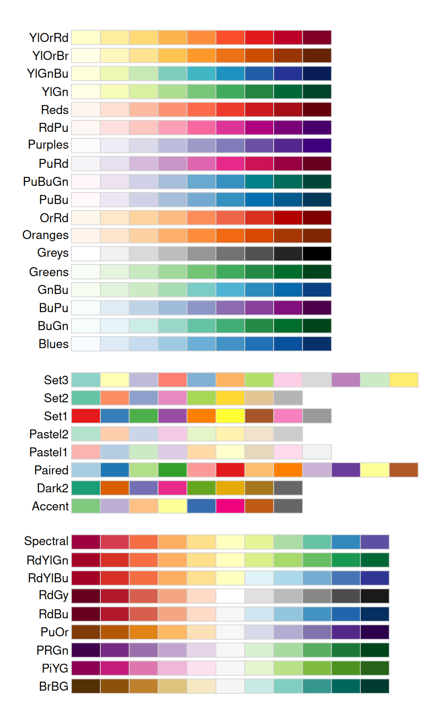Screen dimensions: 432x720
Task: Click the Purples palette label
Action: pyautogui.click(x=48, y=145)
